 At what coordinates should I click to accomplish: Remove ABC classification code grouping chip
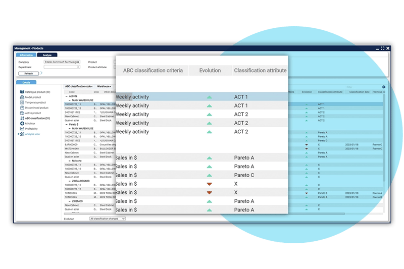(92, 86)
